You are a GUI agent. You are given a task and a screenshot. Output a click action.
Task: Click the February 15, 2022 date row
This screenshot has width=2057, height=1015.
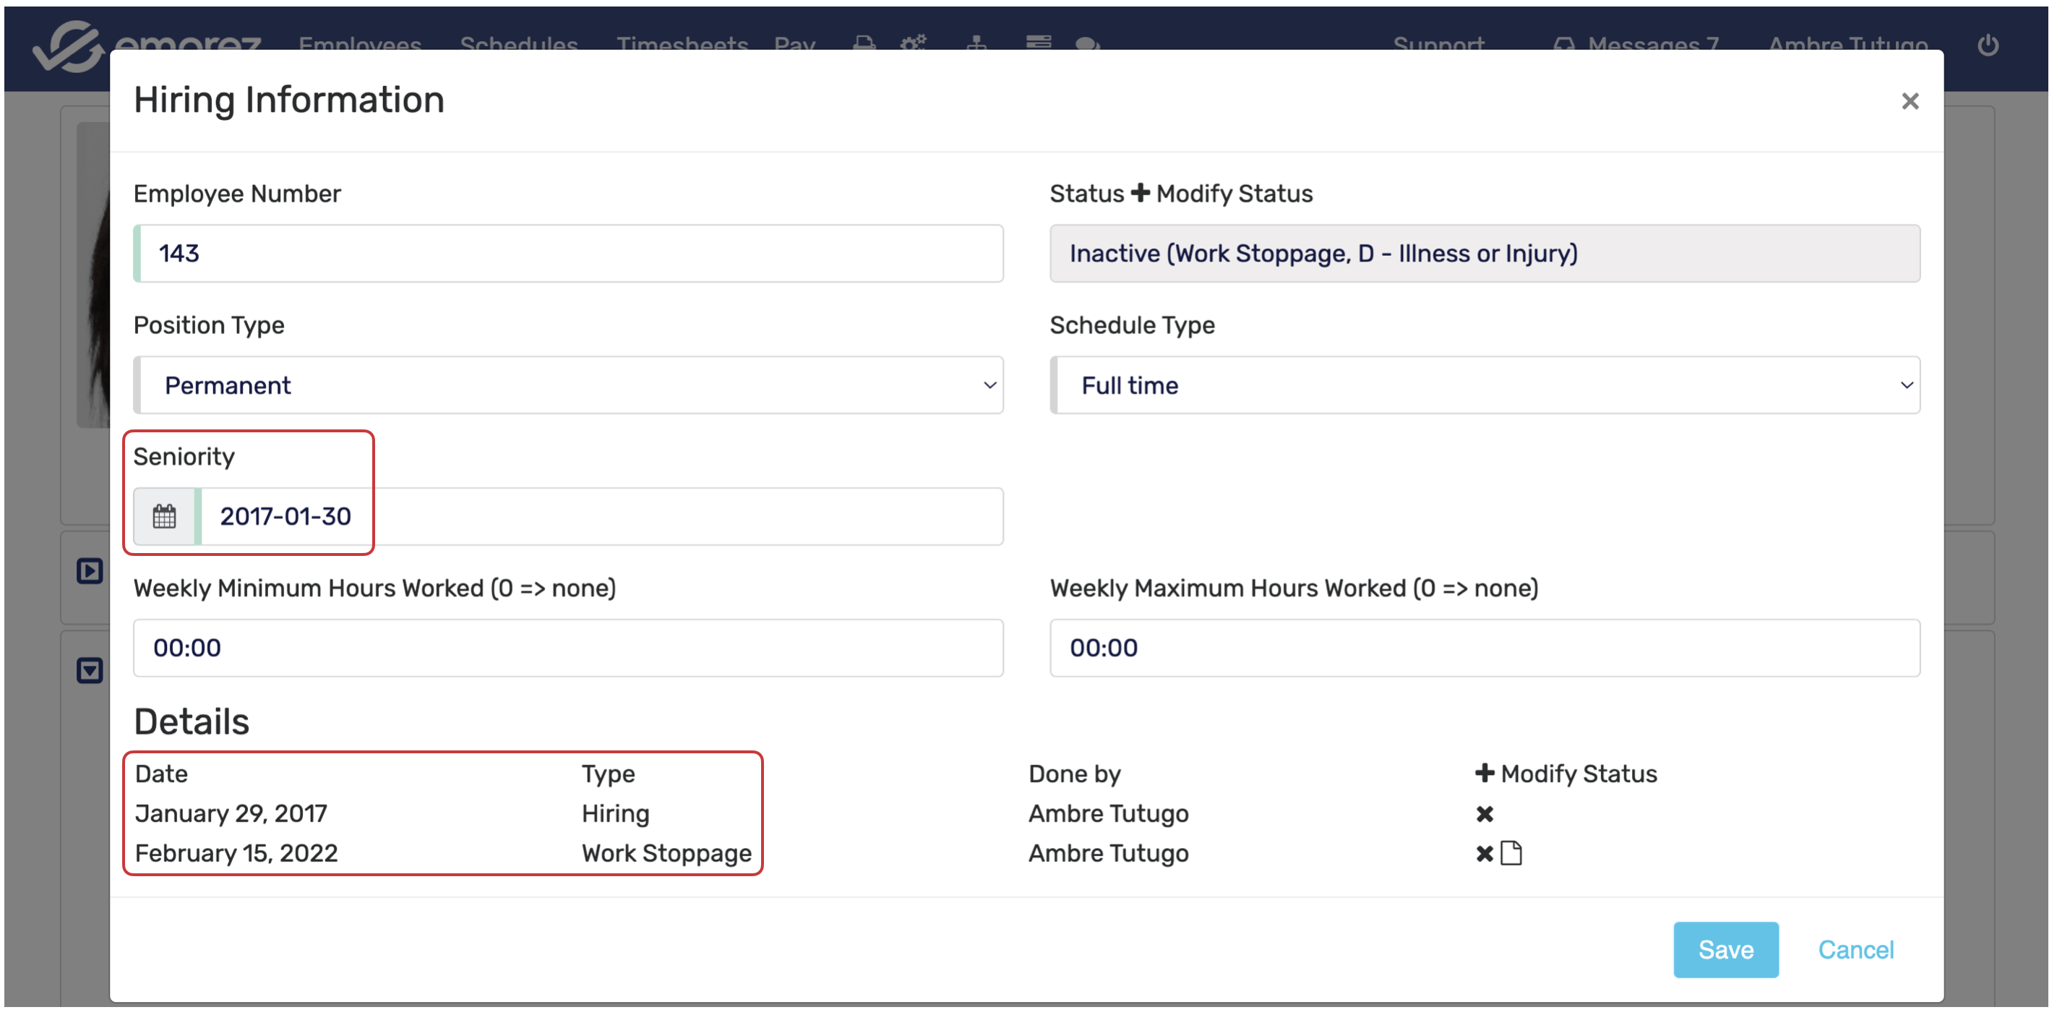pyautogui.click(x=236, y=854)
